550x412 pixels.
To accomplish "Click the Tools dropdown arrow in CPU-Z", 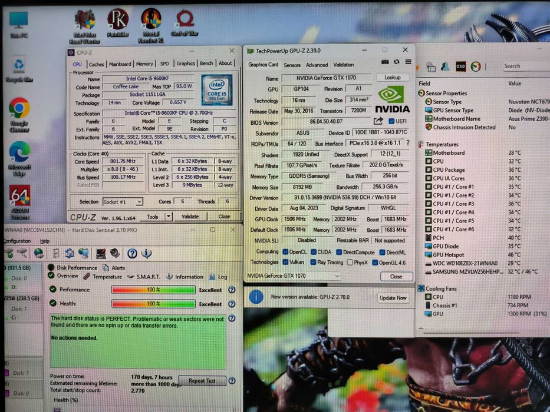I will (169, 217).
